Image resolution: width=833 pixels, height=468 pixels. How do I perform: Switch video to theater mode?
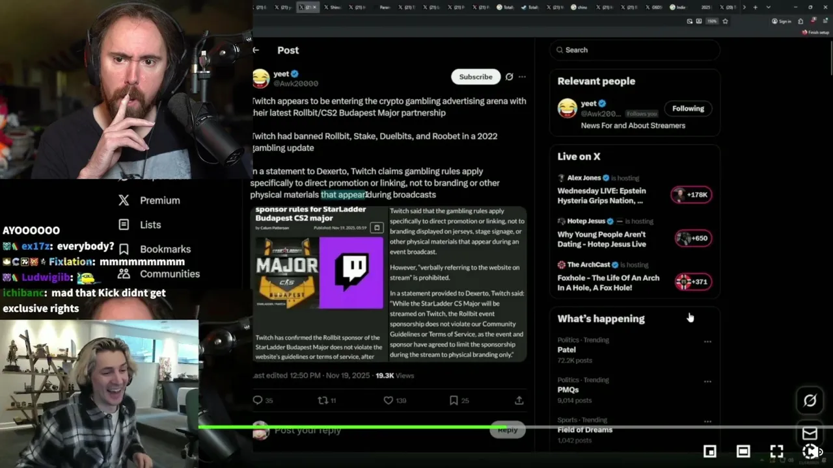coord(743,451)
